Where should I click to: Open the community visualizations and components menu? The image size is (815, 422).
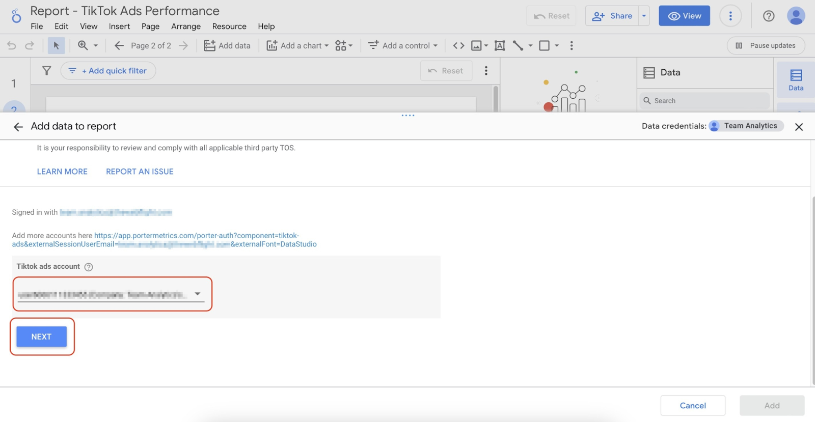point(344,45)
